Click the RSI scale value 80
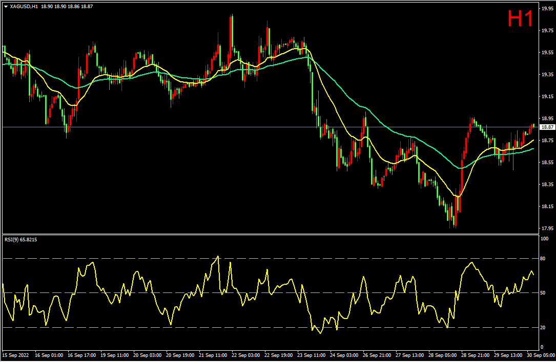This screenshot has width=556, height=362. 543,259
